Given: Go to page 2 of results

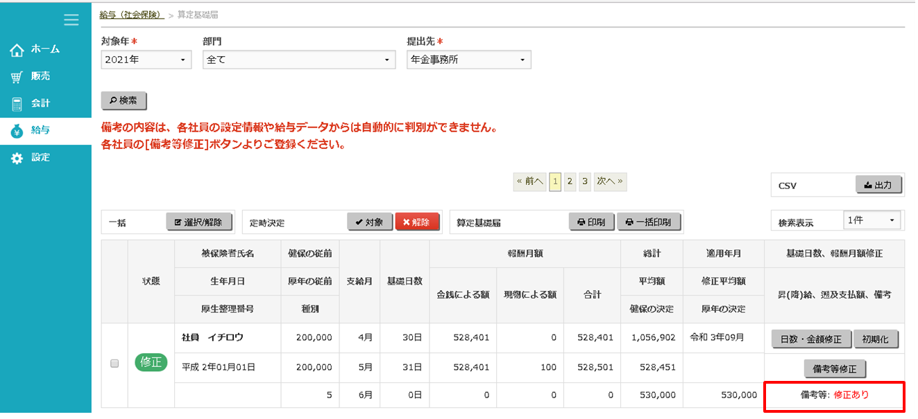Looking at the screenshot, I should click(x=570, y=181).
